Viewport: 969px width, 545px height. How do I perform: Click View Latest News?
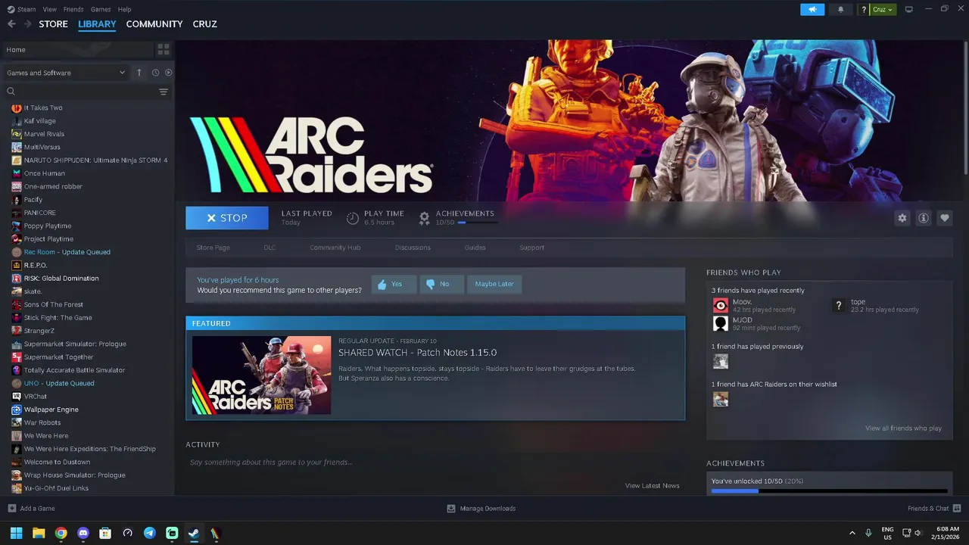tap(652, 486)
